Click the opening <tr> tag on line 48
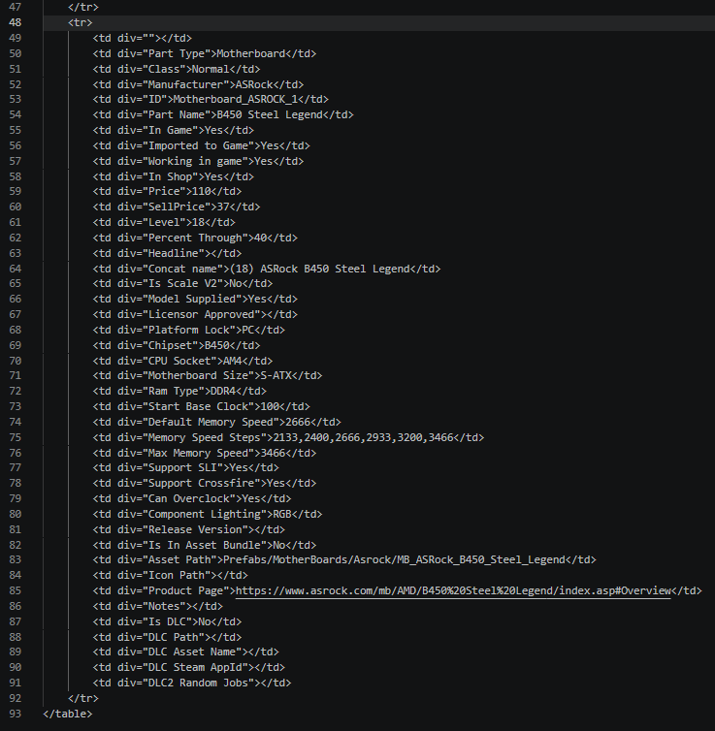The height and width of the screenshot is (731, 715). [x=81, y=23]
